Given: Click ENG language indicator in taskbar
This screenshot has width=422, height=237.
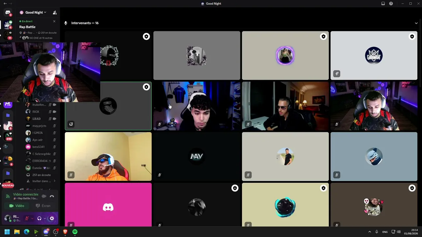Looking at the screenshot, I should (x=385, y=232).
